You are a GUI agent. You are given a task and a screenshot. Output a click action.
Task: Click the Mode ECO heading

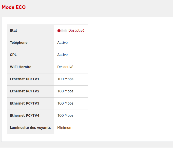[x=14, y=7]
